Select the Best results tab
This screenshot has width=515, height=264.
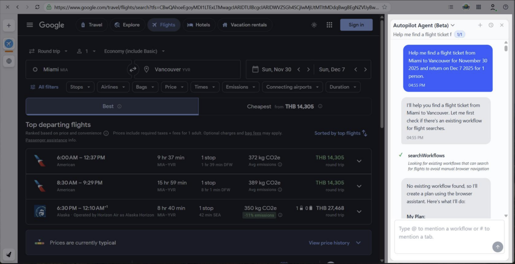(x=112, y=106)
